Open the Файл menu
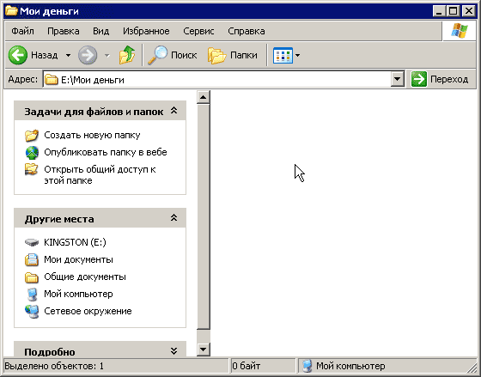Image resolution: width=481 pixels, height=377 pixels. [x=22, y=31]
